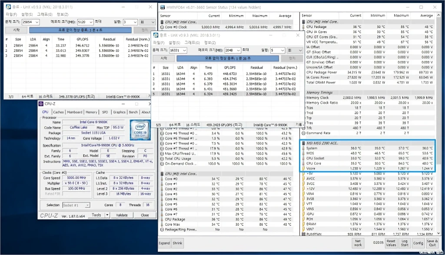Click the Close button in CPU-Z
This screenshot has height=255, width=445.
coord(145,215)
